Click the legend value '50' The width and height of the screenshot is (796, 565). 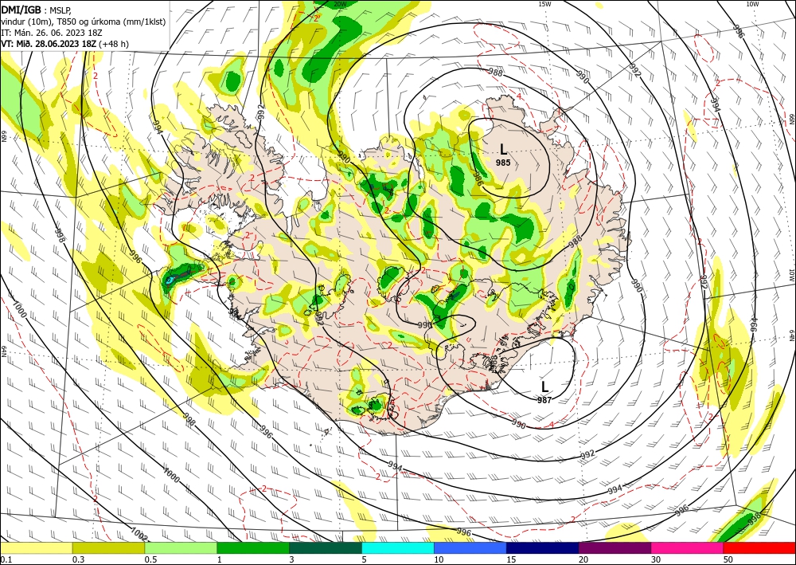coord(728,559)
